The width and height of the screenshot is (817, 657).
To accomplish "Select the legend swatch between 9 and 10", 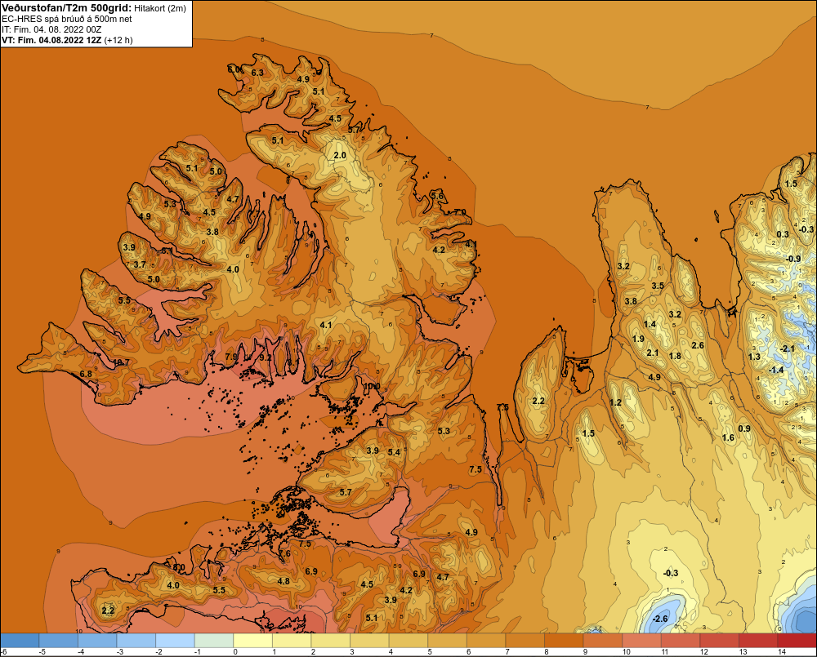I will tap(603, 641).
